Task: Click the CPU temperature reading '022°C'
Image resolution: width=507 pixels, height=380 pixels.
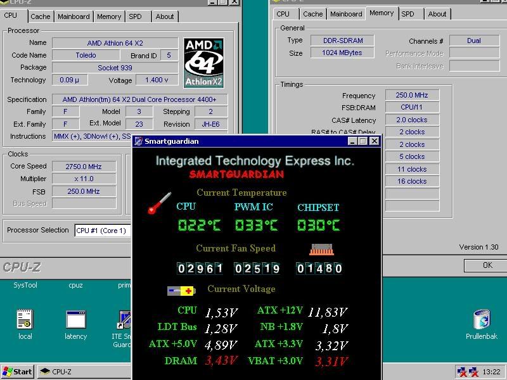Action: [200, 225]
